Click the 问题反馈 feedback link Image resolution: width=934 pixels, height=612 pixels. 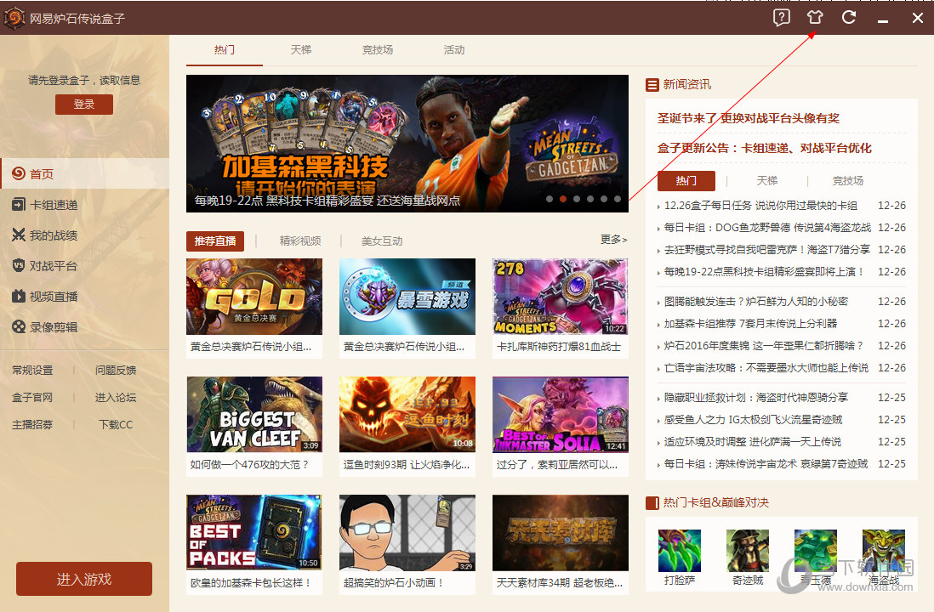click(115, 370)
